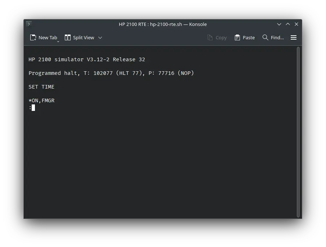Image resolution: width=326 pixels, height=247 pixels.
Task: Close the HP 2100 RTE window
Action: (296, 24)
